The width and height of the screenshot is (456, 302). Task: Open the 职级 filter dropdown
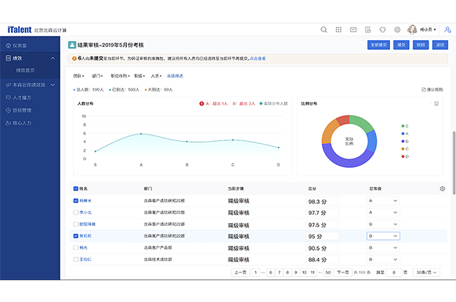coord(140,76)
